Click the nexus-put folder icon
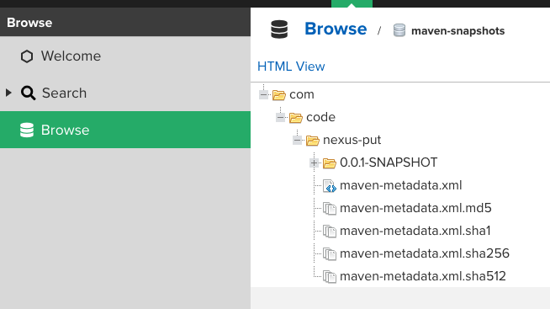550x309 pixels. pyautogui.click(x=313, y=141)
